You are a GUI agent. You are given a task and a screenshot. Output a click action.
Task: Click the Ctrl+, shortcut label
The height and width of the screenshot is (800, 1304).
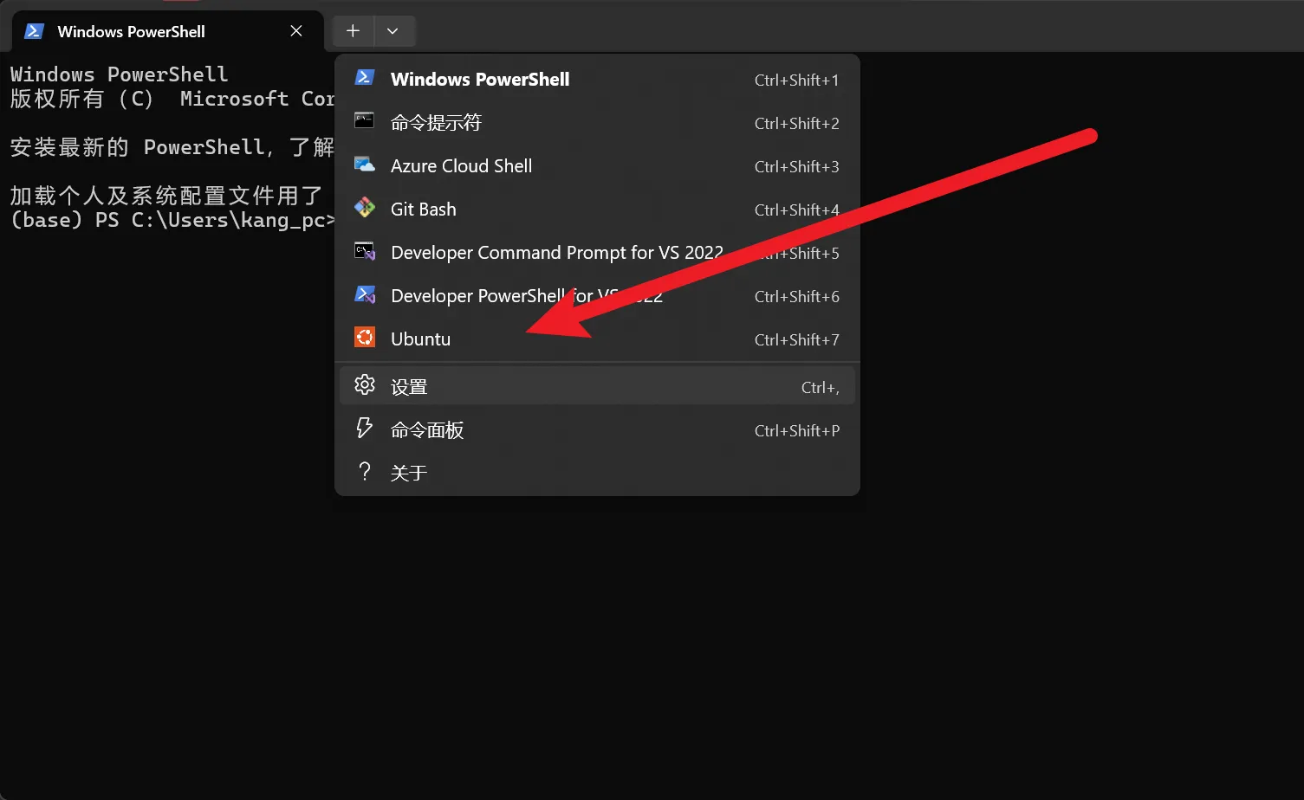coord(820,388)
